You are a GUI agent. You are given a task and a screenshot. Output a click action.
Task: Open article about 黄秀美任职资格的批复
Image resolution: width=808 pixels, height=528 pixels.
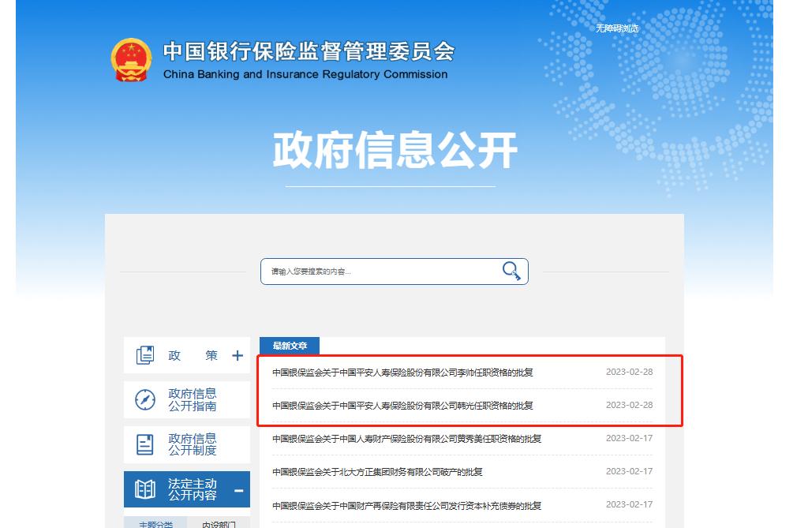406,439
